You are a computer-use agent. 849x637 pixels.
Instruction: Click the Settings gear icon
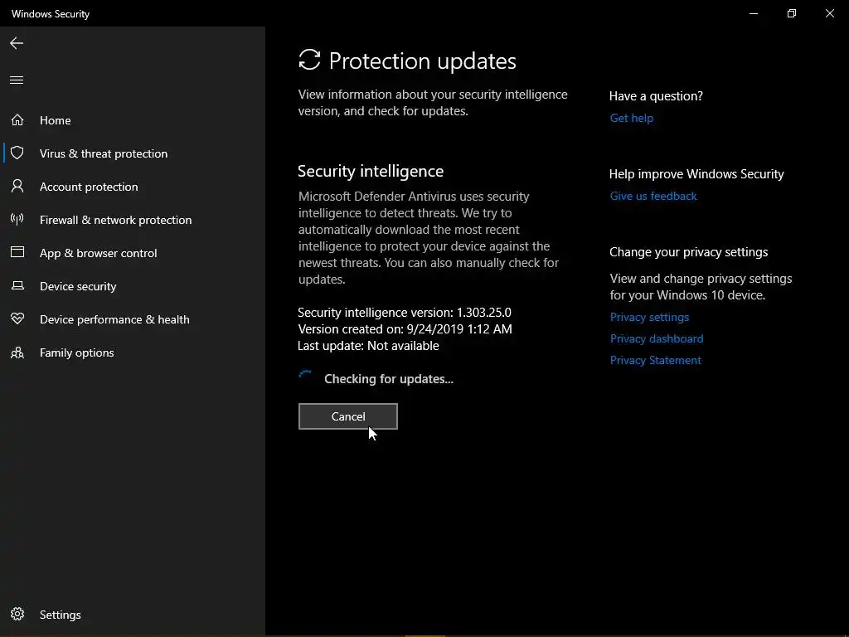pos(17,614)
